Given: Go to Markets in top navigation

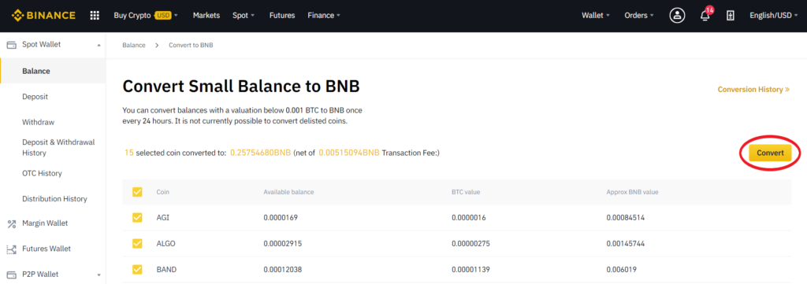Looking at the screenshot, I should pos(206,16).
